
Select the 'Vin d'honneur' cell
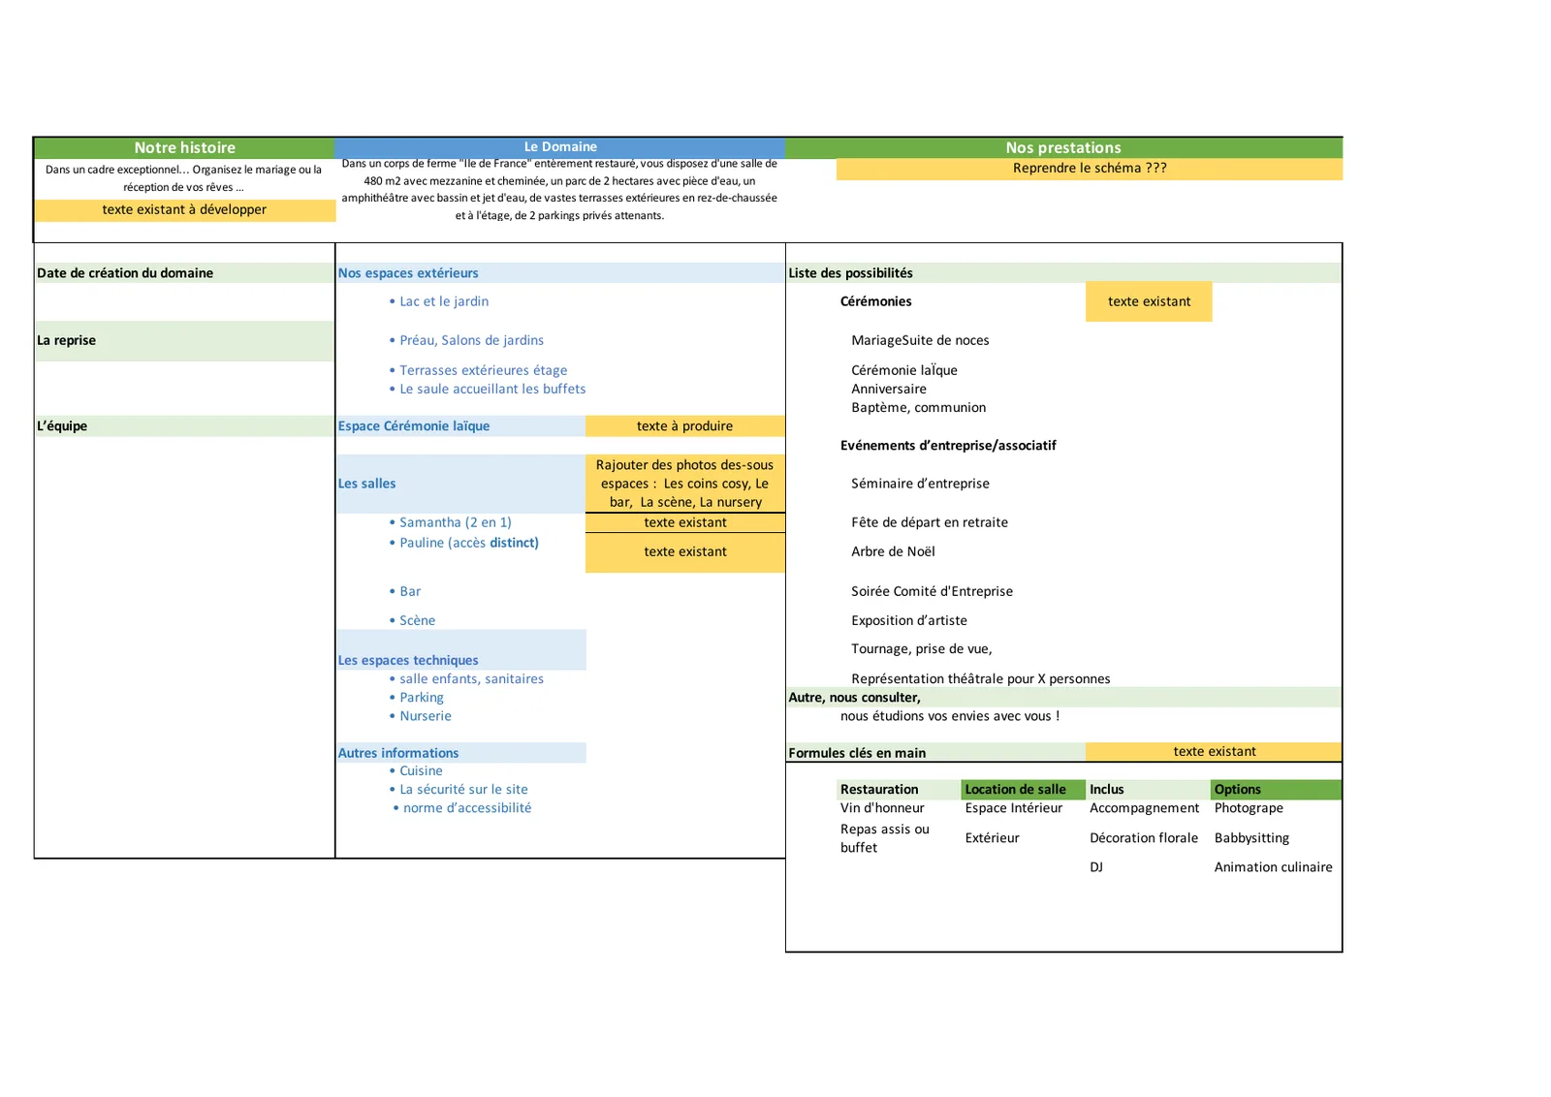click(x=882, y=808)
